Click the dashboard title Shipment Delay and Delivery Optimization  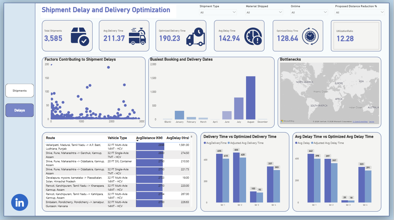[x=106, y=10]
